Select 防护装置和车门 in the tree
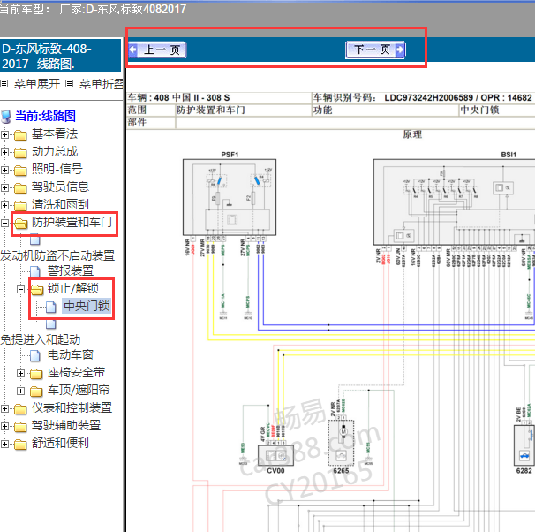The width and height of the screenshot is (535, 532). point(72,223)
